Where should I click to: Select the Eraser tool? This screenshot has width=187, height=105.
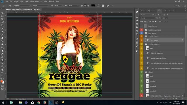[x=2, y=44]
